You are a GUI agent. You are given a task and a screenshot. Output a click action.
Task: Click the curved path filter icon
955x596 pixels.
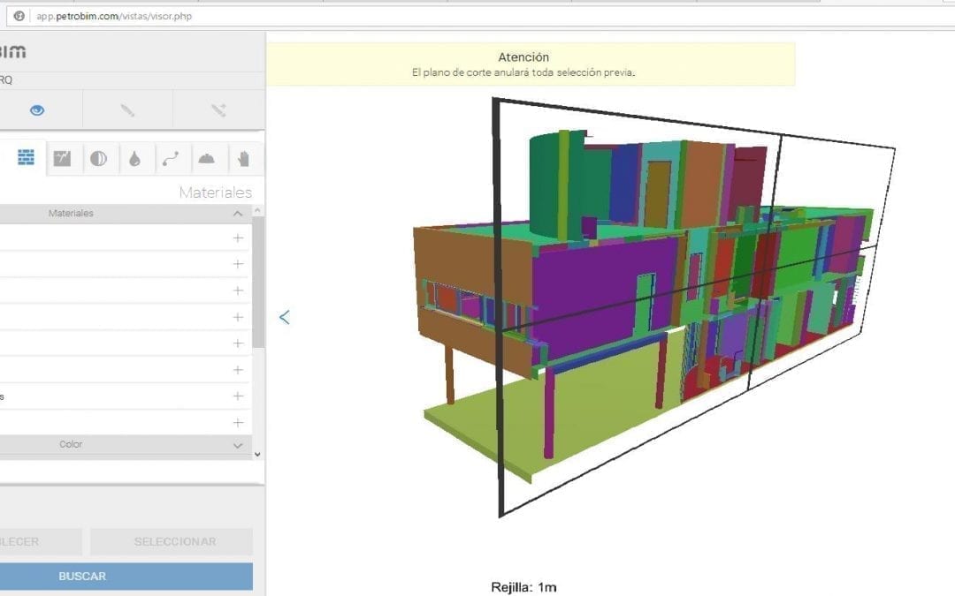pyautogui.click(x=172, y=159)
